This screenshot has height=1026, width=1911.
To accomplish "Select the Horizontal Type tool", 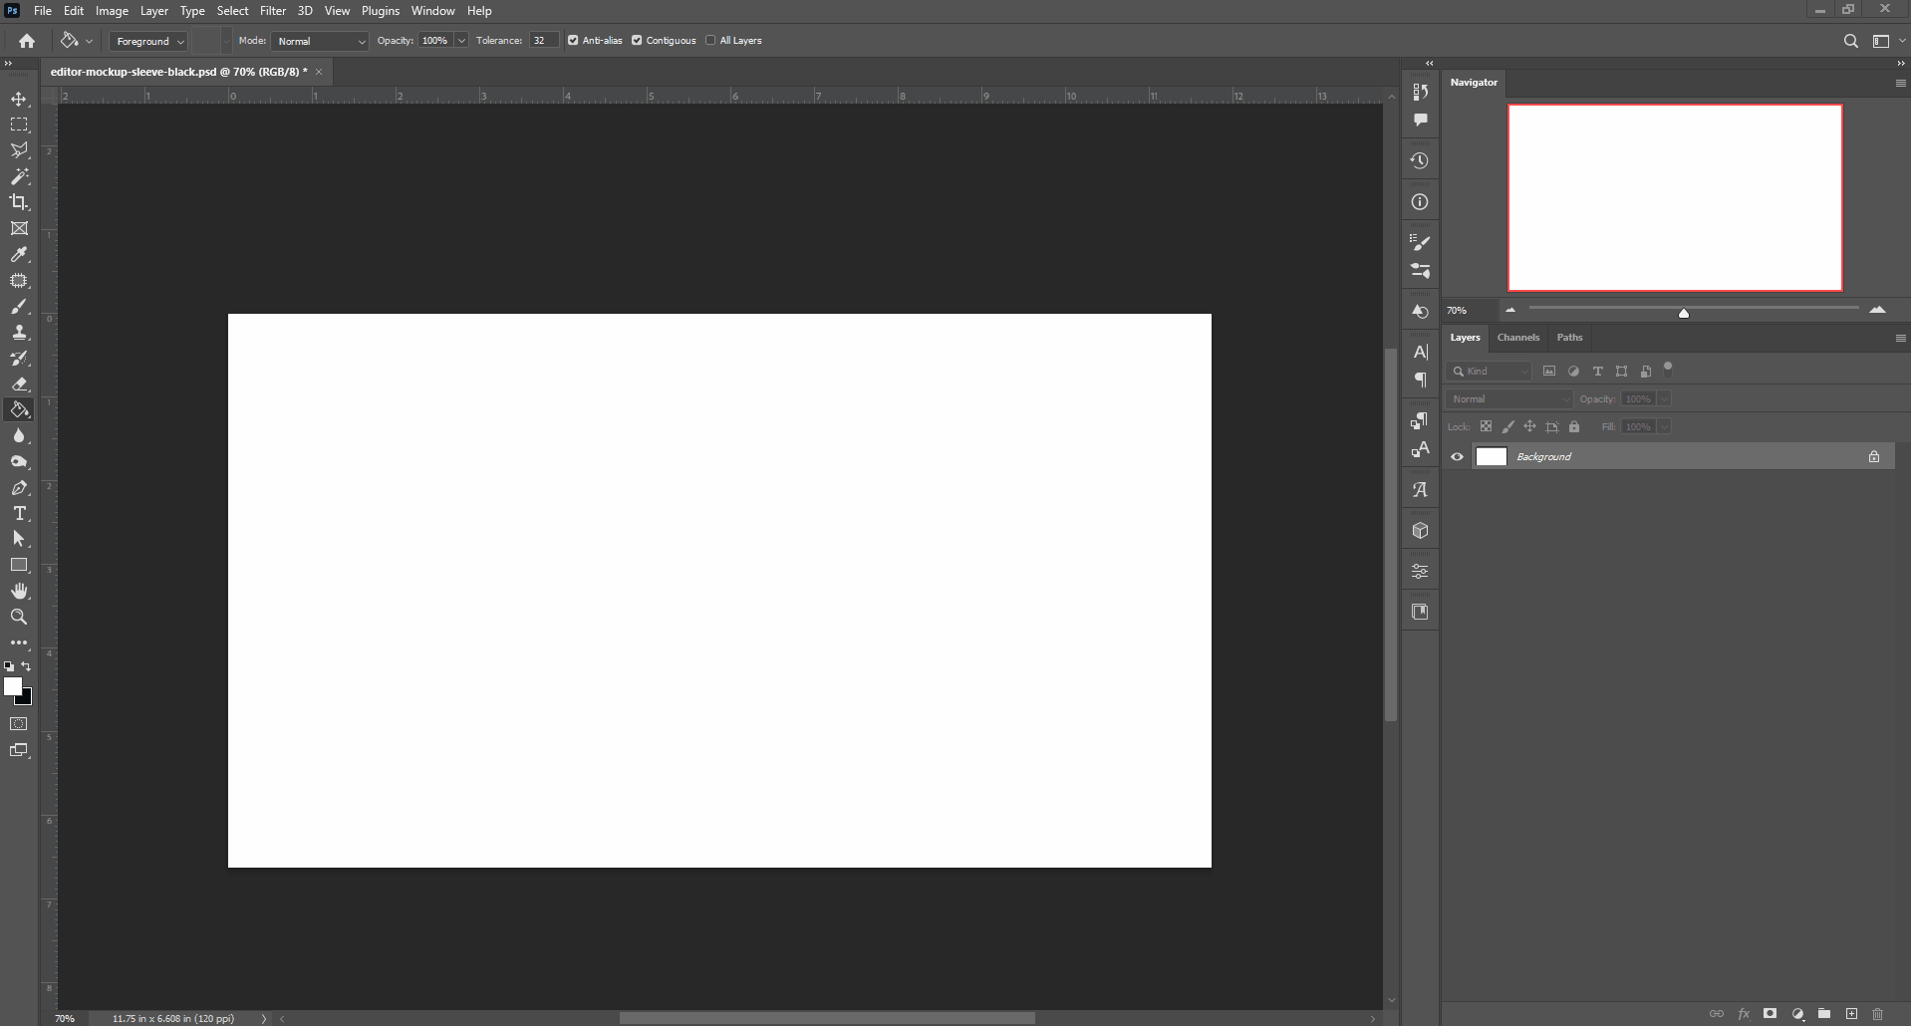I will click(19, 514).
